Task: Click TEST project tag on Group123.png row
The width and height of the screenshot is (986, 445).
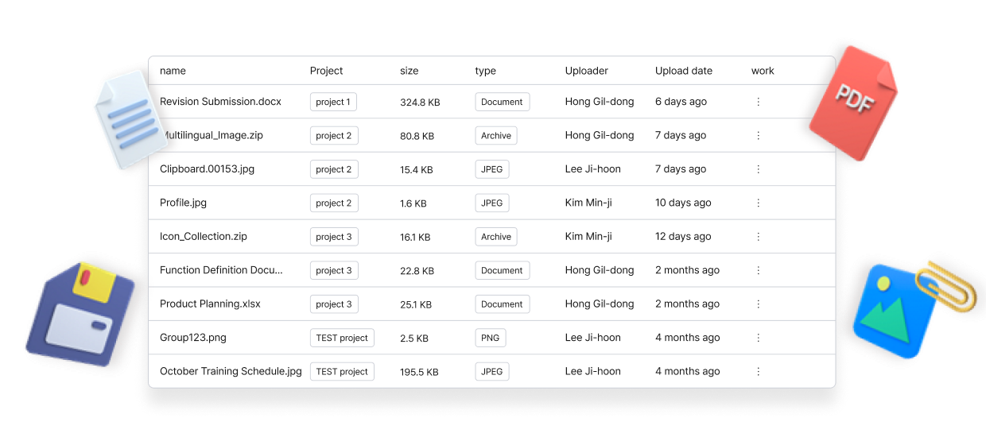Action: (x=342, y=338)
